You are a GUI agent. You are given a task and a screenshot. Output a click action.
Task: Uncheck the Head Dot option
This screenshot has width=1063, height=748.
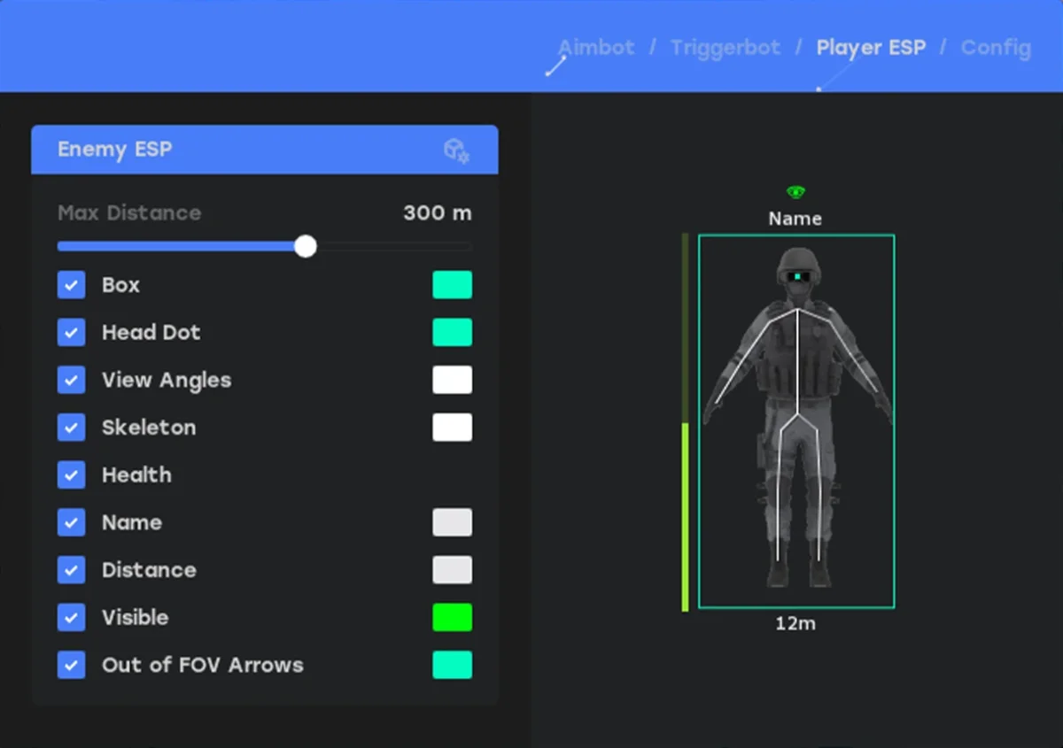72,333
